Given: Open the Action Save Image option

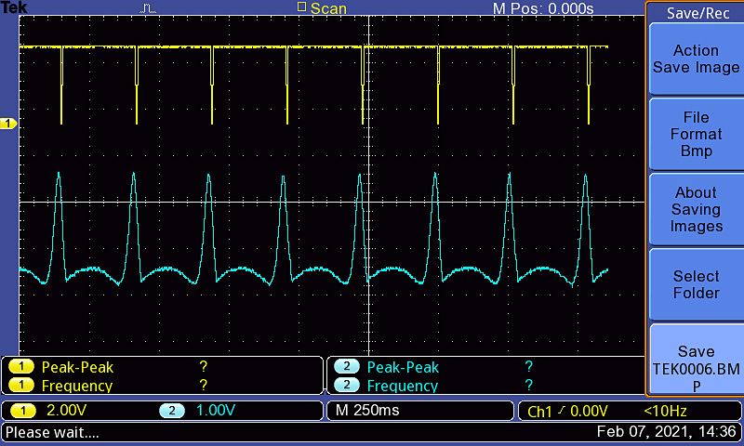Looking at the screenshot, I should tap(695, 59).
